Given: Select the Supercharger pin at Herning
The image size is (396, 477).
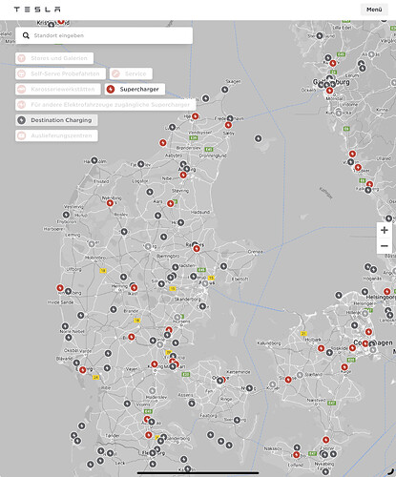Looking at the screenshot, I should 135,288.
